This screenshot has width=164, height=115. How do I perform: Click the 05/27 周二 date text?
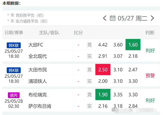pyautogui.click(x=133, y=18)
